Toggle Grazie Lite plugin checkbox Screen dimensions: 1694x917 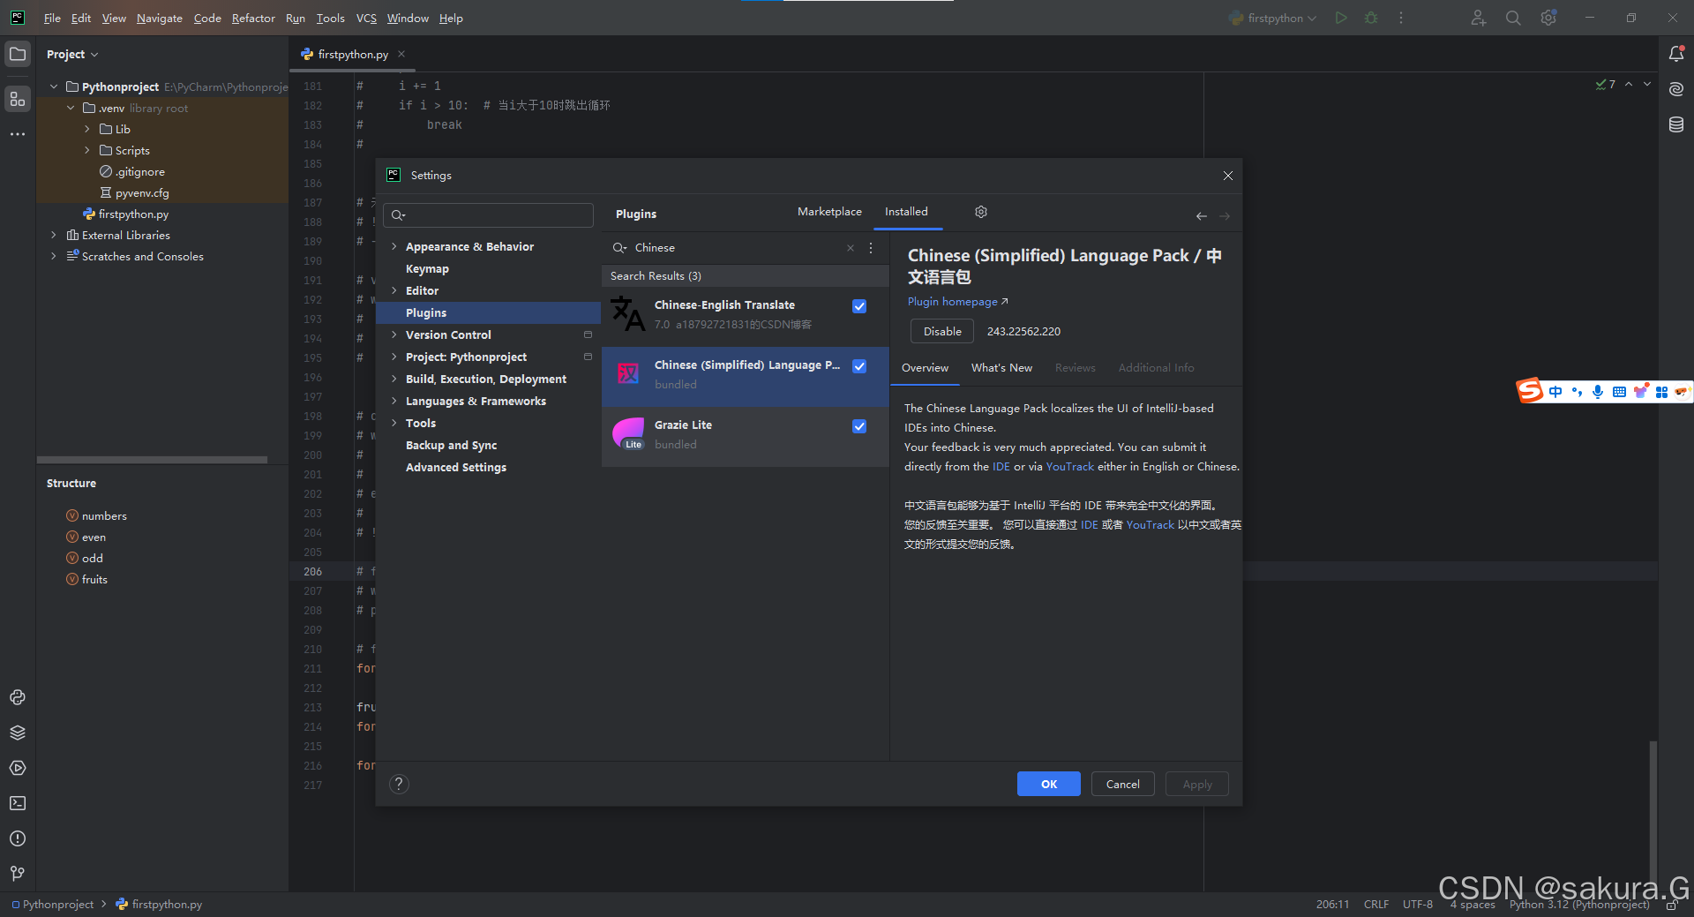click(859, 426)
